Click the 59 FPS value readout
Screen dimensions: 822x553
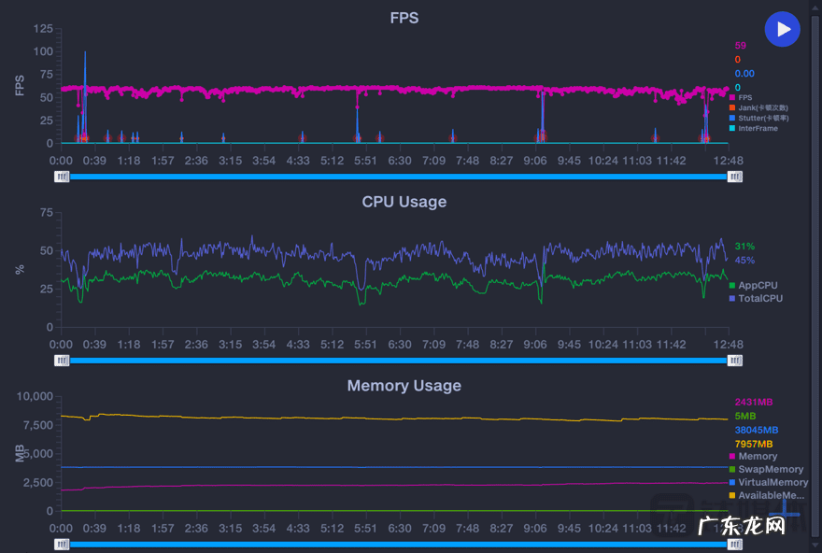740,46
